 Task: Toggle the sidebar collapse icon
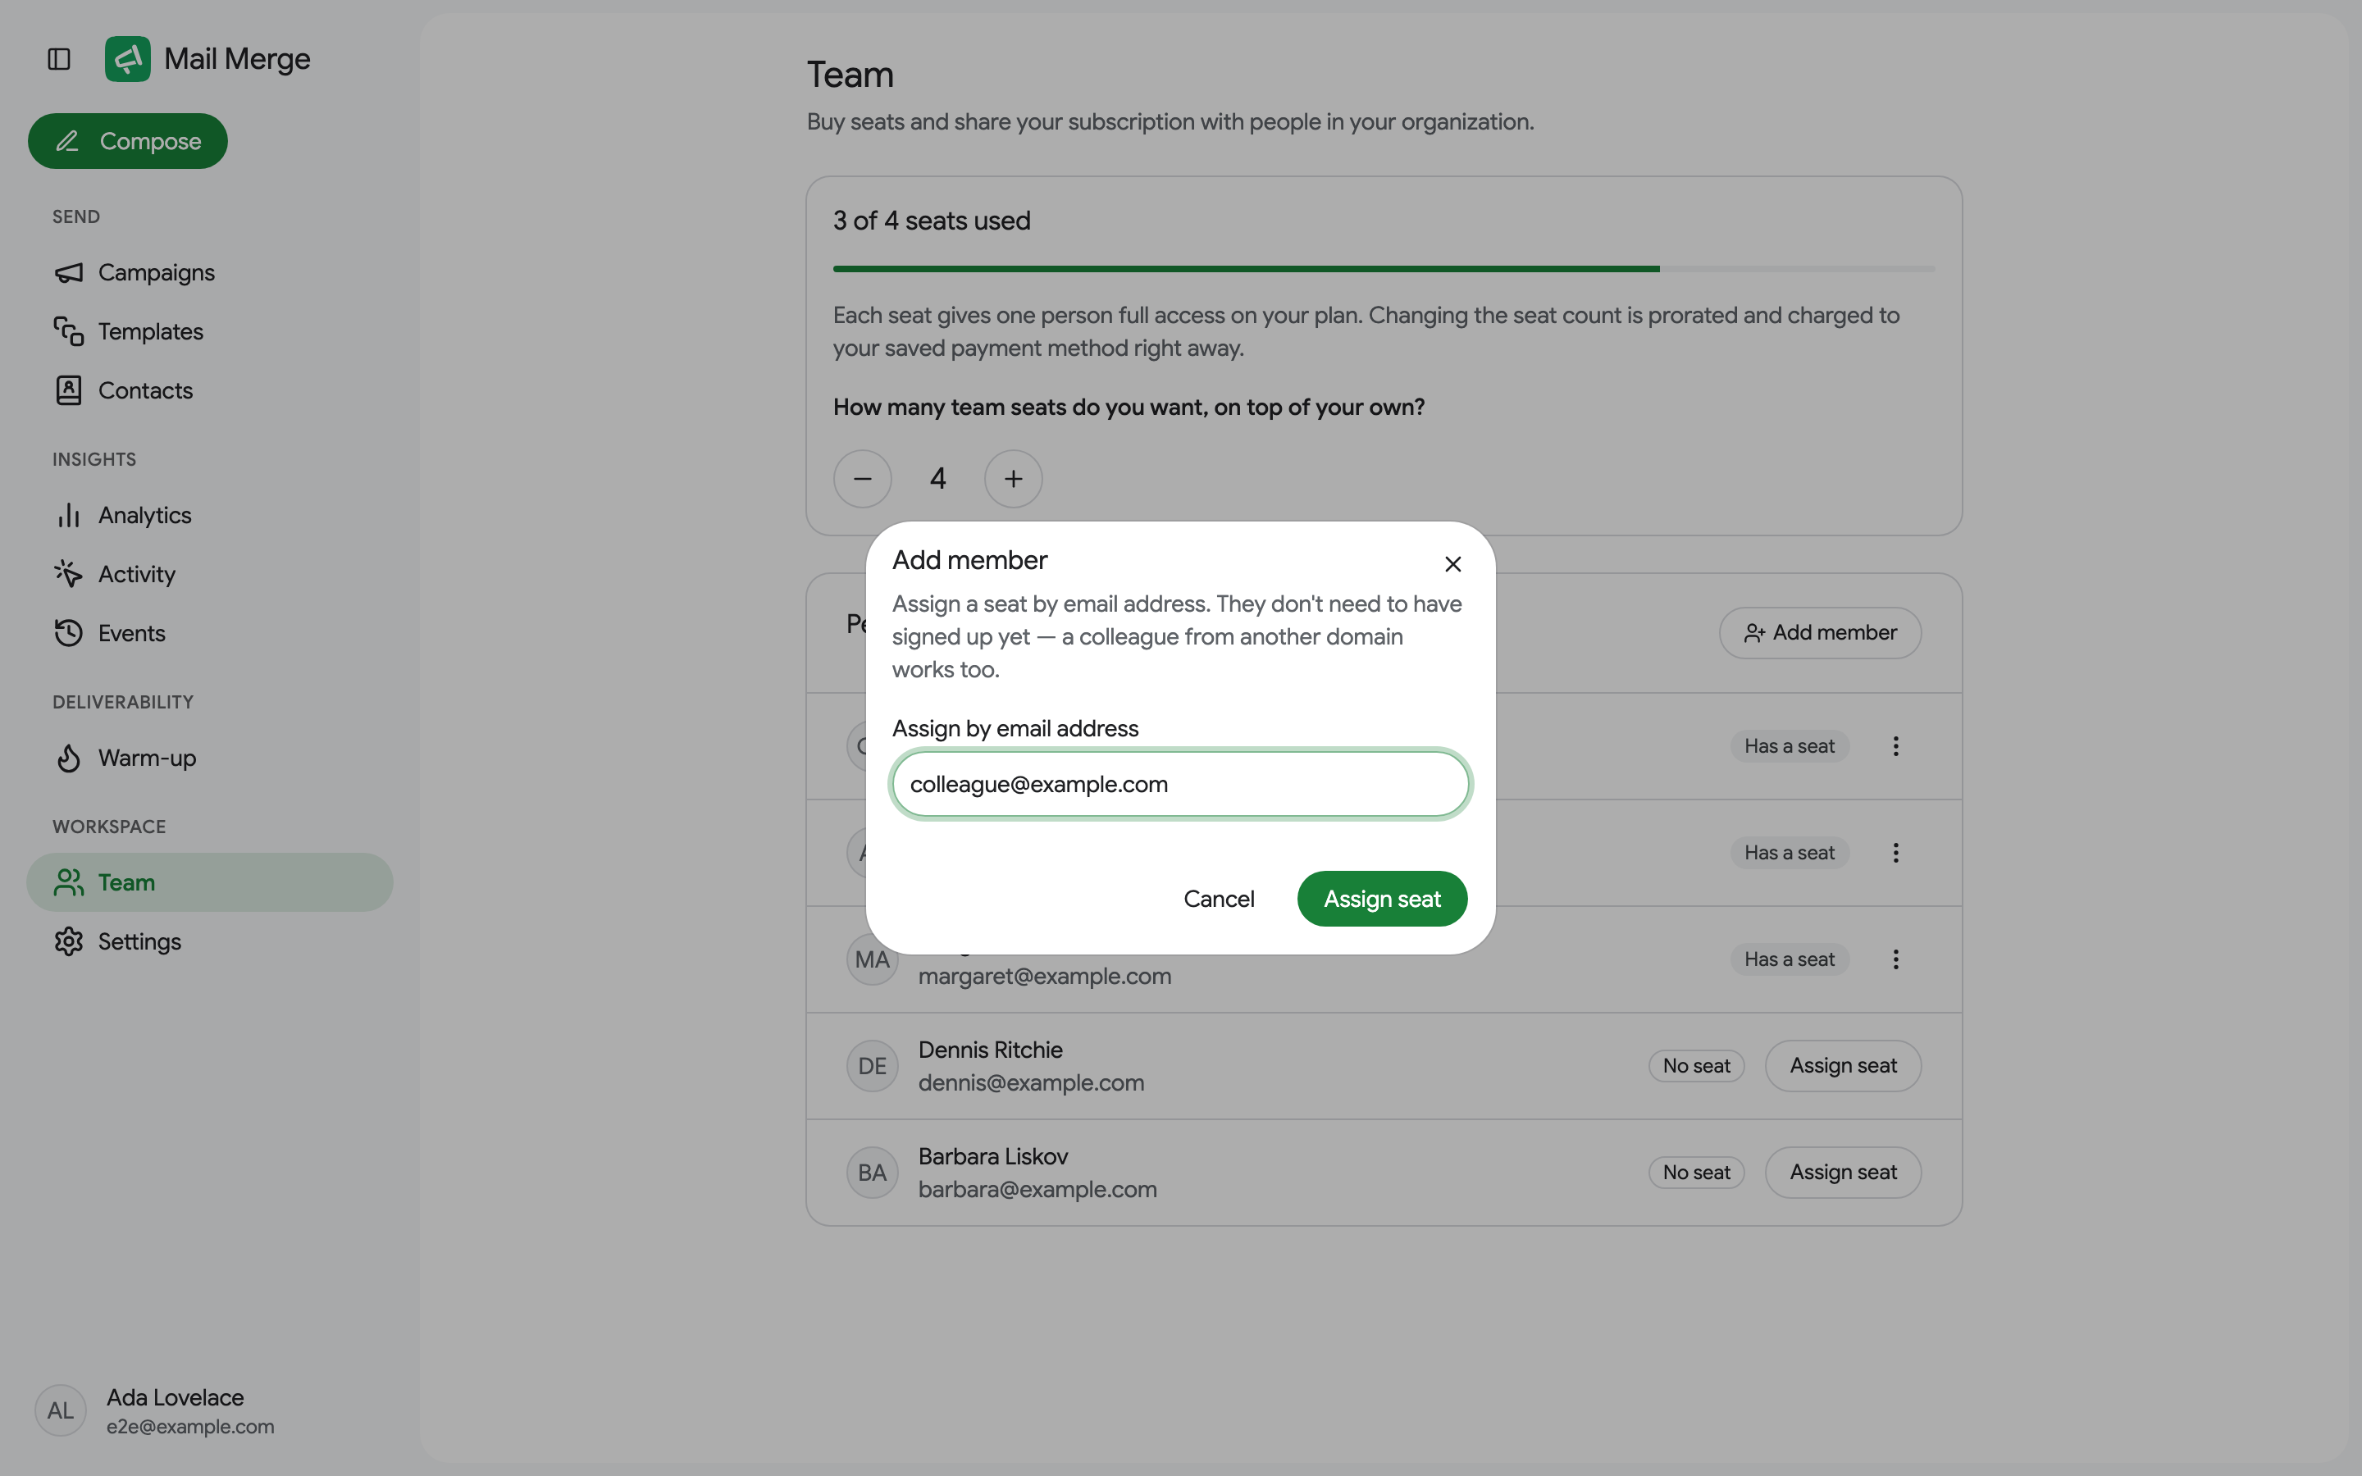click(x=58, y=58)
